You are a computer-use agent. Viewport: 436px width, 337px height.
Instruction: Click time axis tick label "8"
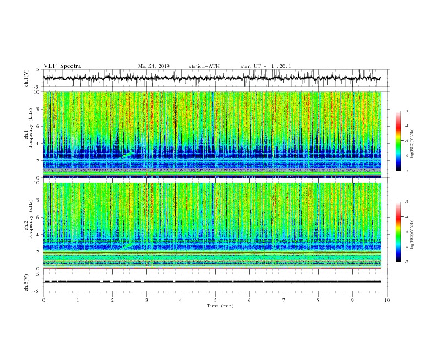click(318, 300)
